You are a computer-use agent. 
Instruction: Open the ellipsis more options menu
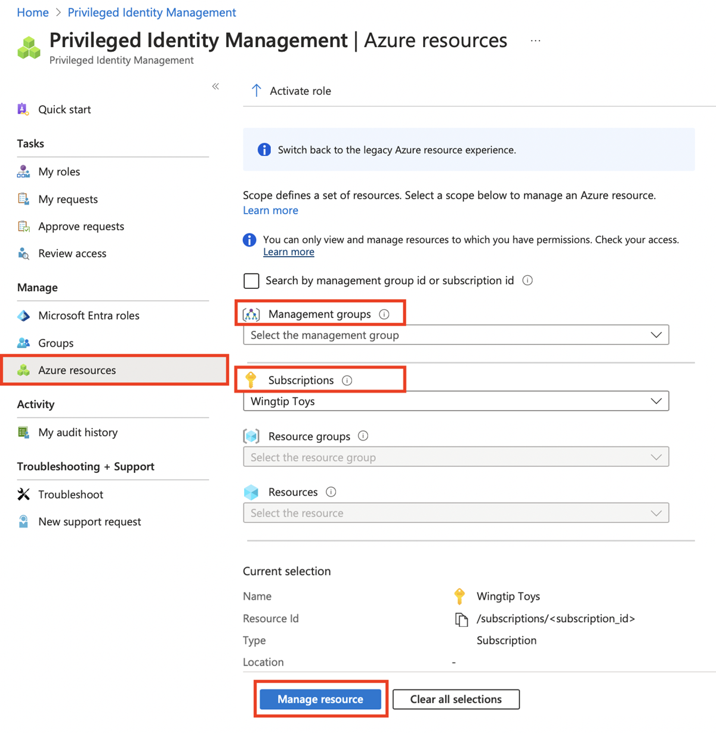click(535, 41)
